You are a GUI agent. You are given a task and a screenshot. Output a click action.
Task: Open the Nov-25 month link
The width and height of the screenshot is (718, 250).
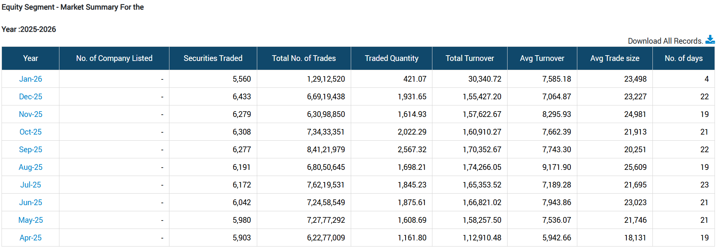click(31, 114)
